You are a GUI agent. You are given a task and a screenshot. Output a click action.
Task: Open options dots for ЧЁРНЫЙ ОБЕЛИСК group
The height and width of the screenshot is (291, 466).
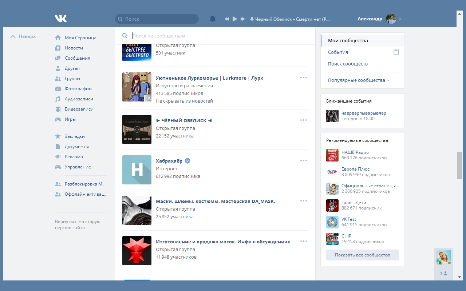(304, 120)
